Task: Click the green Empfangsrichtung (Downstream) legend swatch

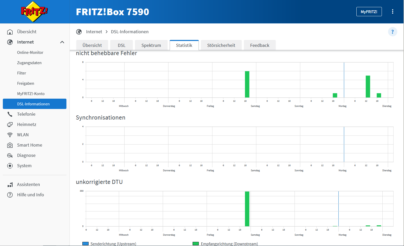Action: pyautogui.click(x=196, y=244)
